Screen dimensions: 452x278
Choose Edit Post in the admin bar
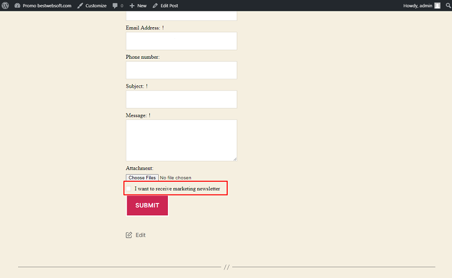click(x=166, y=6)
